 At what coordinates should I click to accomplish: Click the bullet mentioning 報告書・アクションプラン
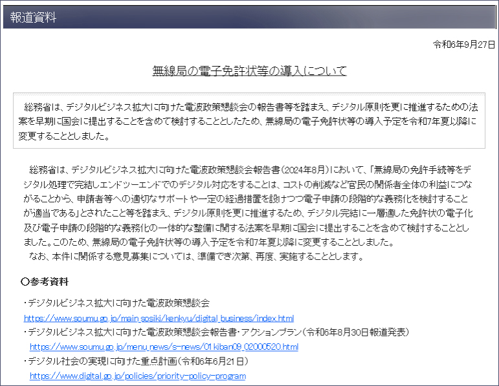coord(216,332)
